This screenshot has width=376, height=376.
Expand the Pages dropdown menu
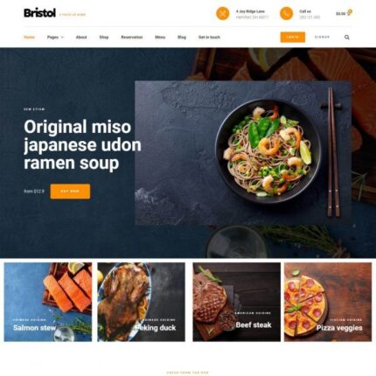pyautogui.click(x=55, y=38)
